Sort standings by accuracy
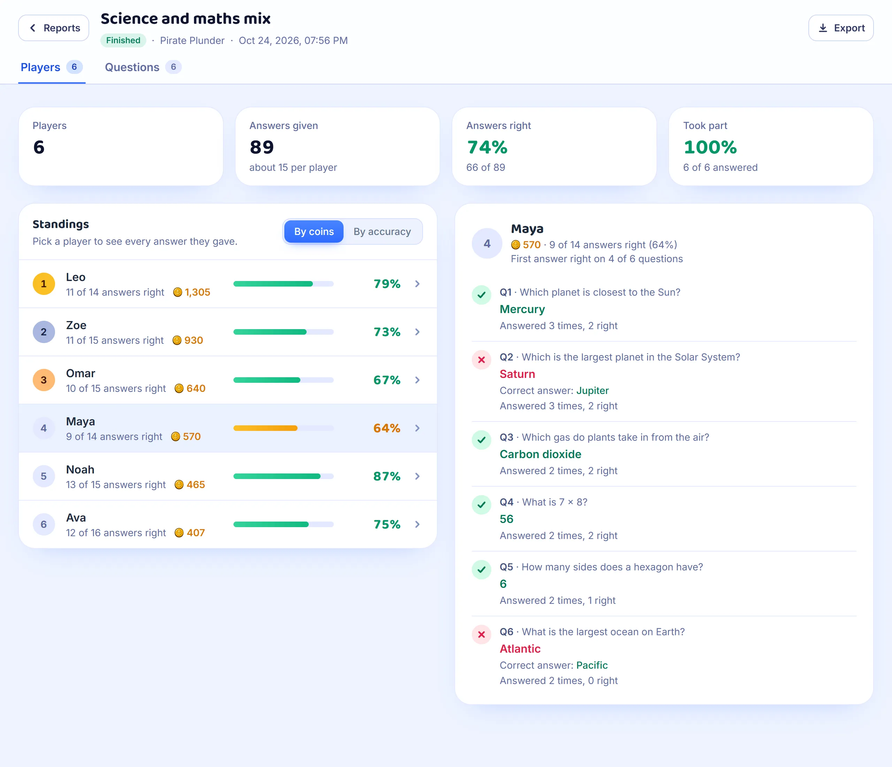Viewport: 892px width, 767px height. 382,232
